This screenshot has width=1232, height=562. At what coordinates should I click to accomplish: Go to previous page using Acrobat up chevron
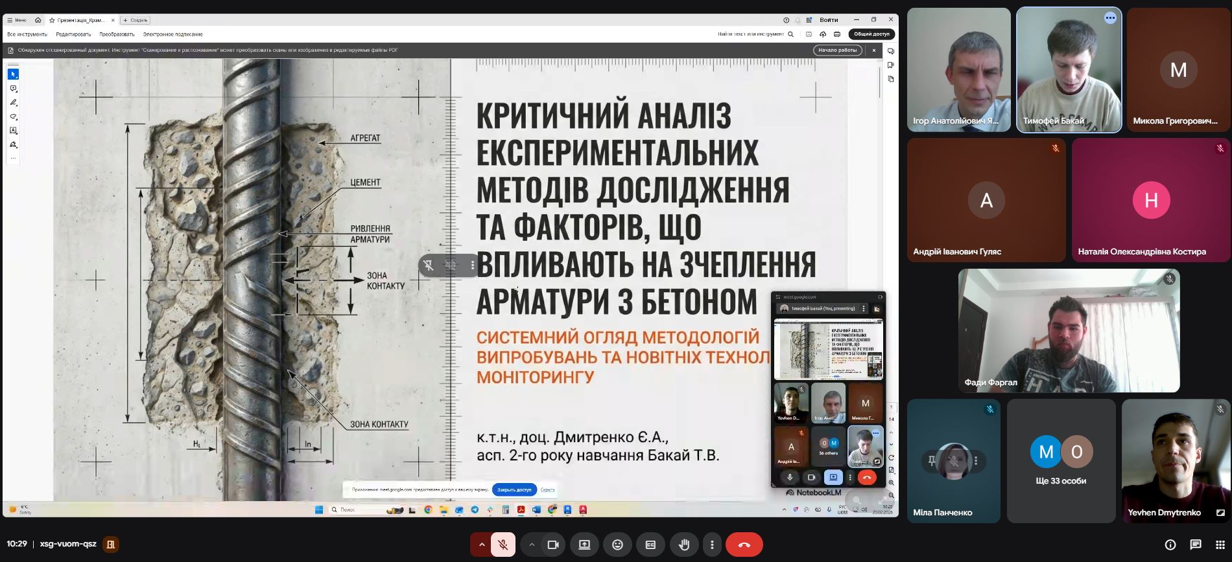(891, 432)
